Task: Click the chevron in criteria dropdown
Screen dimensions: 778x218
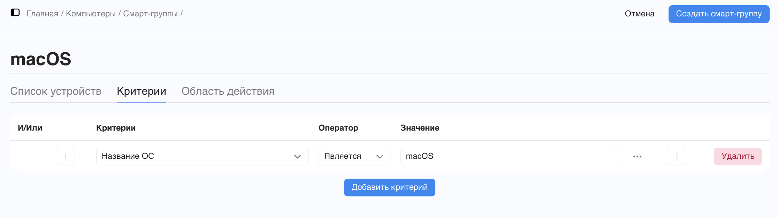Action: (297, 157)
